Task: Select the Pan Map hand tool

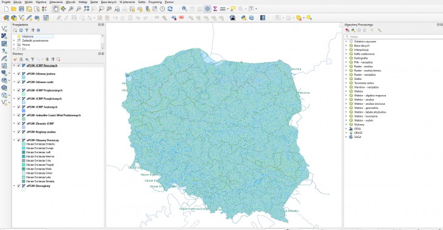Action: (x=56, y=9)
